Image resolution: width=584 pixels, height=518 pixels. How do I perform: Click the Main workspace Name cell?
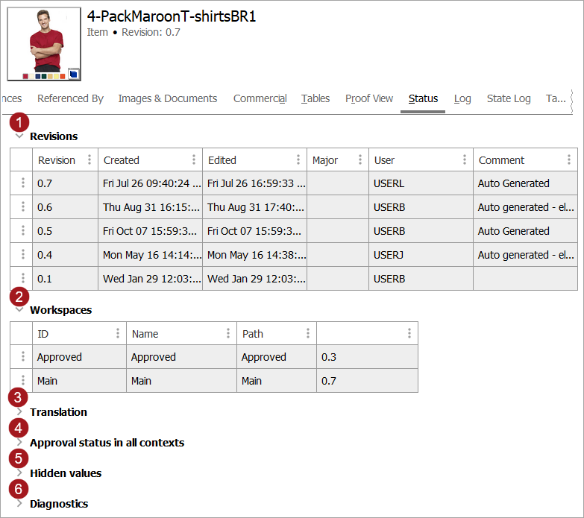(x=181, y=381)
